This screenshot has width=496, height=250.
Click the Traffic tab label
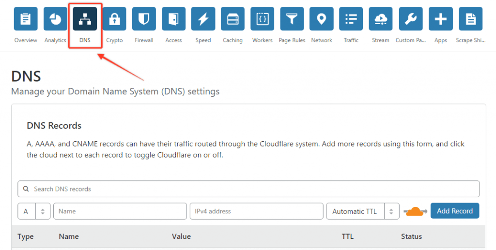tap(351, 40)
